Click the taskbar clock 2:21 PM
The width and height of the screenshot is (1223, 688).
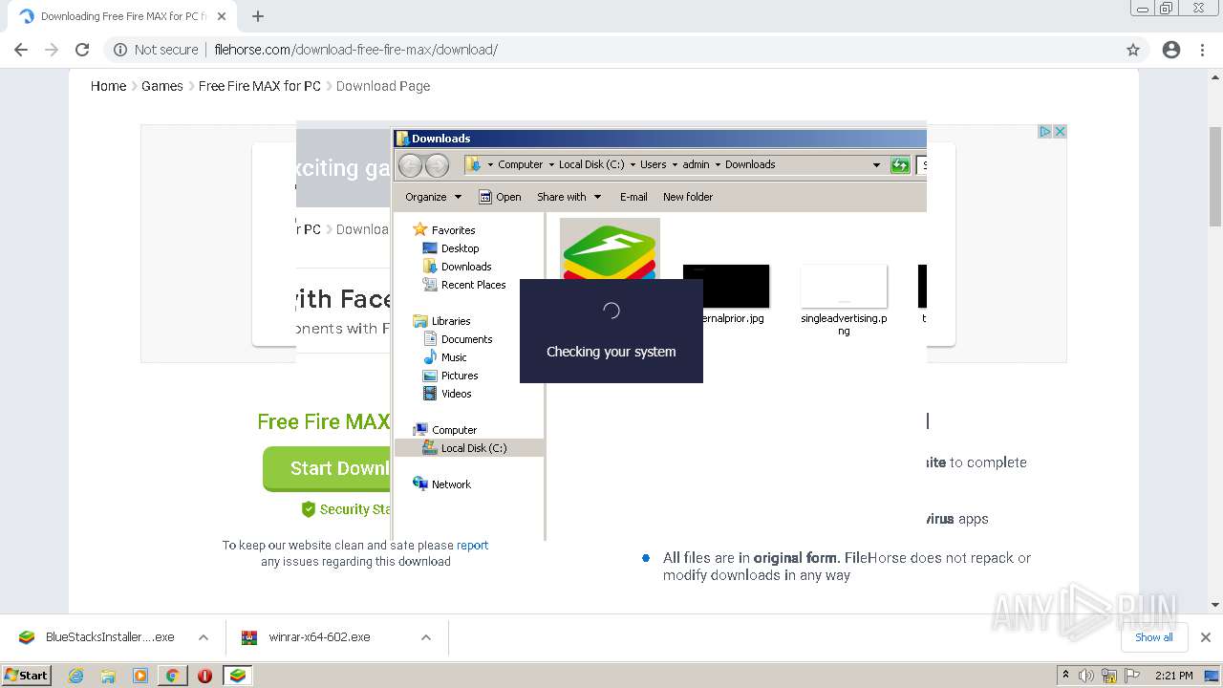1173,676
